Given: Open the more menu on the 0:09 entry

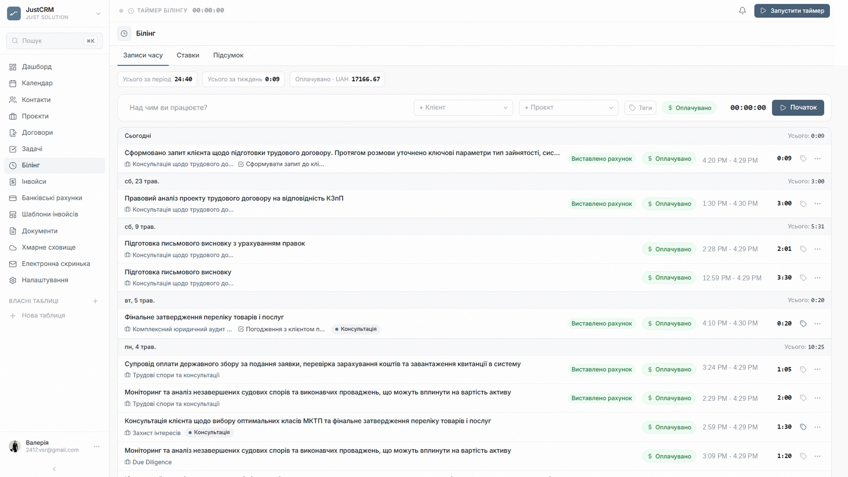Looking at the screenshot, I should (x=817, y=159).
